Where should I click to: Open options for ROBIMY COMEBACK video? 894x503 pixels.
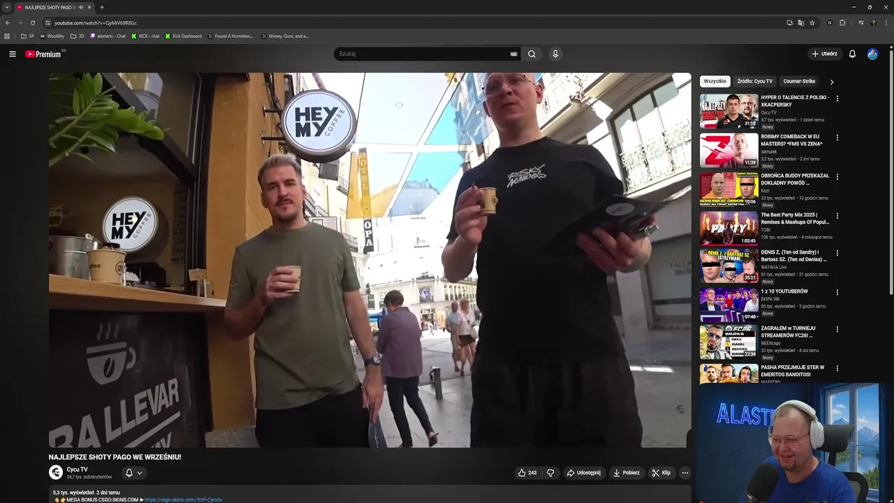837,138
